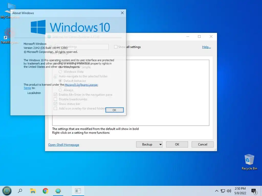Open the Microsoft Software License Terms link
This screenshot has width=262, height=196.
81,85
